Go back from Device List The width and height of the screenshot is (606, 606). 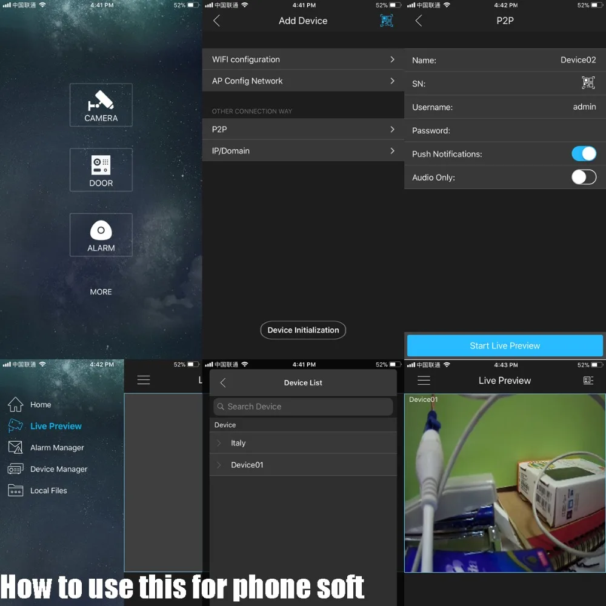223,382
